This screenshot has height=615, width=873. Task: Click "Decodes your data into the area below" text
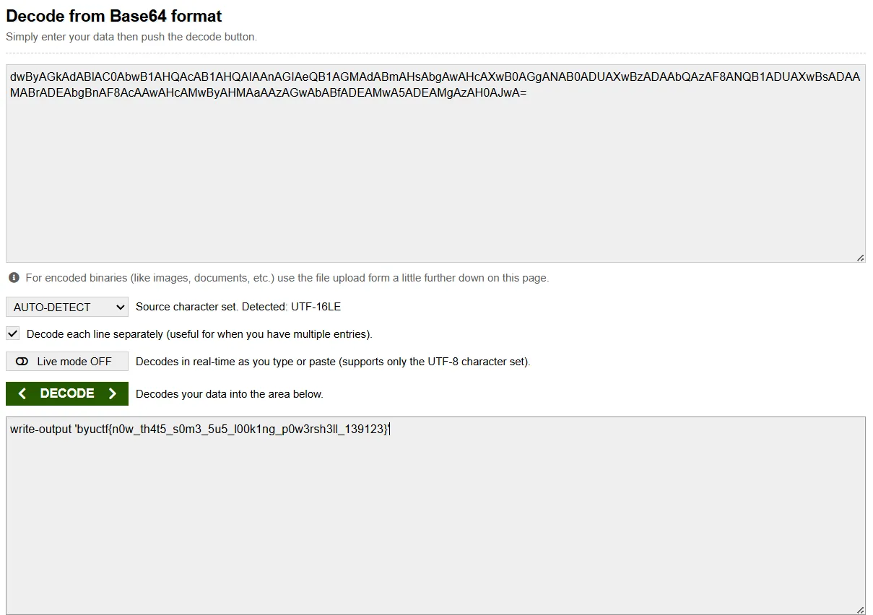click(x=230, y=394)
